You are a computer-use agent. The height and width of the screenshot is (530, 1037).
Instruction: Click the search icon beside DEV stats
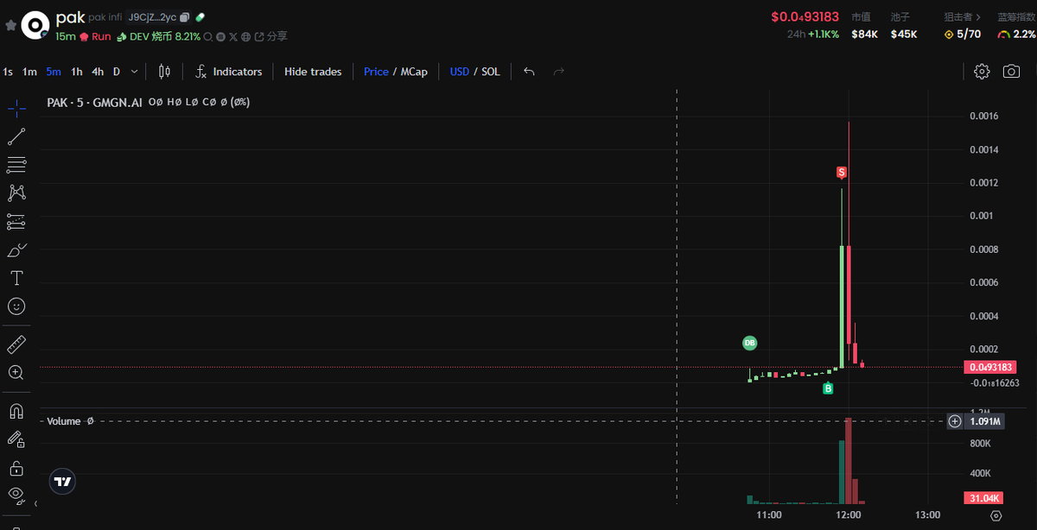[209, 37]
